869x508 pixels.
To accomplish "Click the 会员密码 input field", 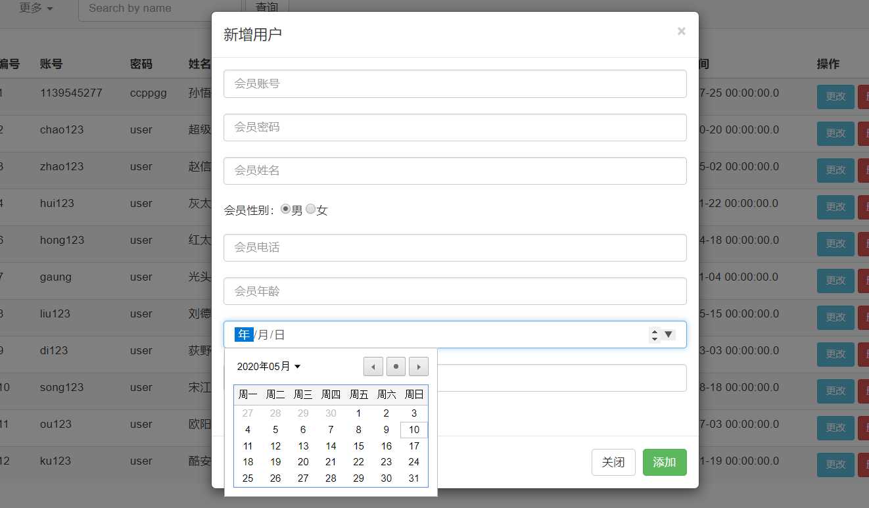I will [x=455, y=127].
